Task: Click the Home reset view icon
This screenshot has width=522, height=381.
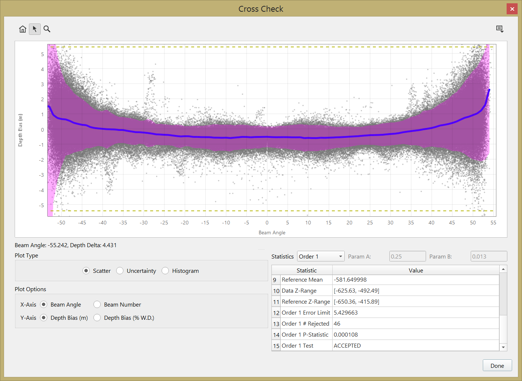Action: coord(23,29)
